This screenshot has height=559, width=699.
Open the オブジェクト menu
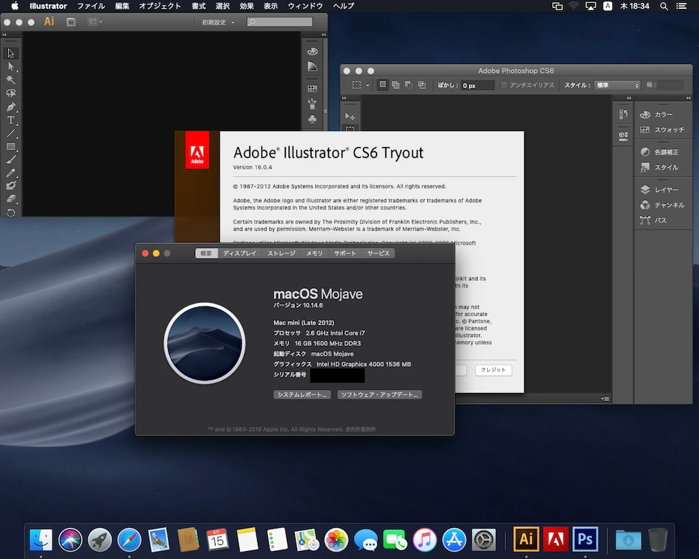[x=159, y=6]
